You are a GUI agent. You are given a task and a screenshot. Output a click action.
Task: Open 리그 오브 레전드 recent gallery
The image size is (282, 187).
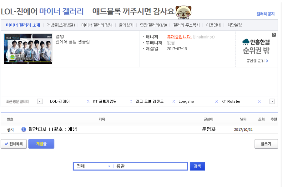click(x=149, y=101)
